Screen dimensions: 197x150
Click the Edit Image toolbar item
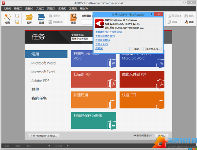click(x=56, y=22)
